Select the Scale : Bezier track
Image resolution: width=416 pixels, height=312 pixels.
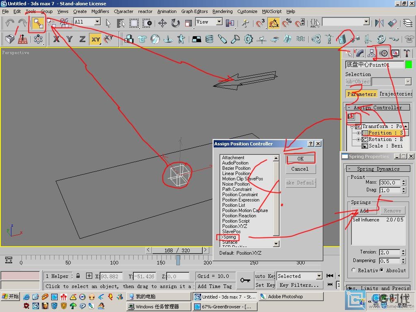point(386,146)
